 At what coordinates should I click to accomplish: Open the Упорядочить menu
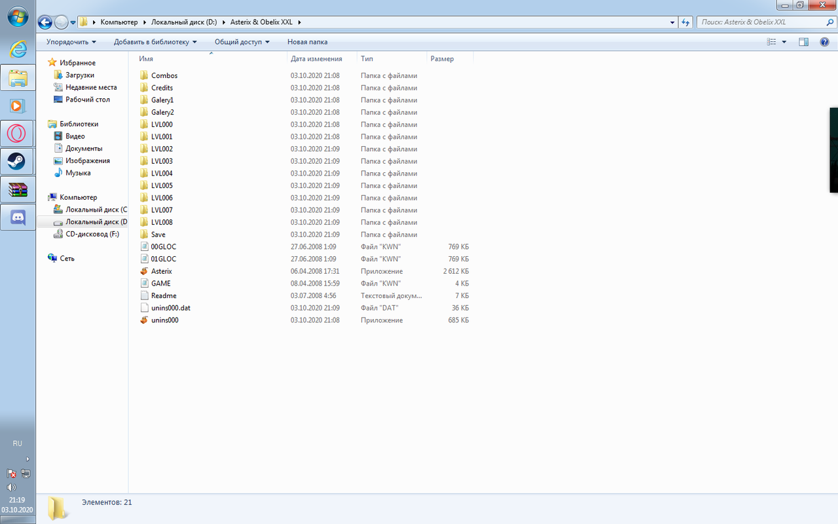[71, 42]
